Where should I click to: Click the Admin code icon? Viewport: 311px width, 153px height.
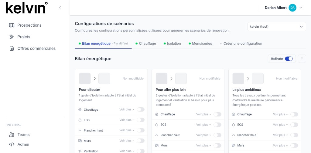tap(12, 144)
